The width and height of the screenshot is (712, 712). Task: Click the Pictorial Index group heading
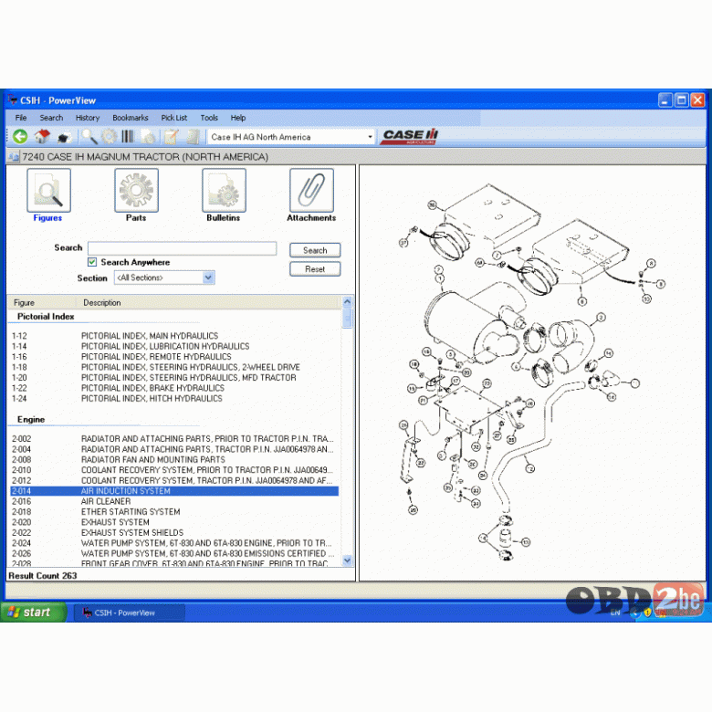click(46, 317)
